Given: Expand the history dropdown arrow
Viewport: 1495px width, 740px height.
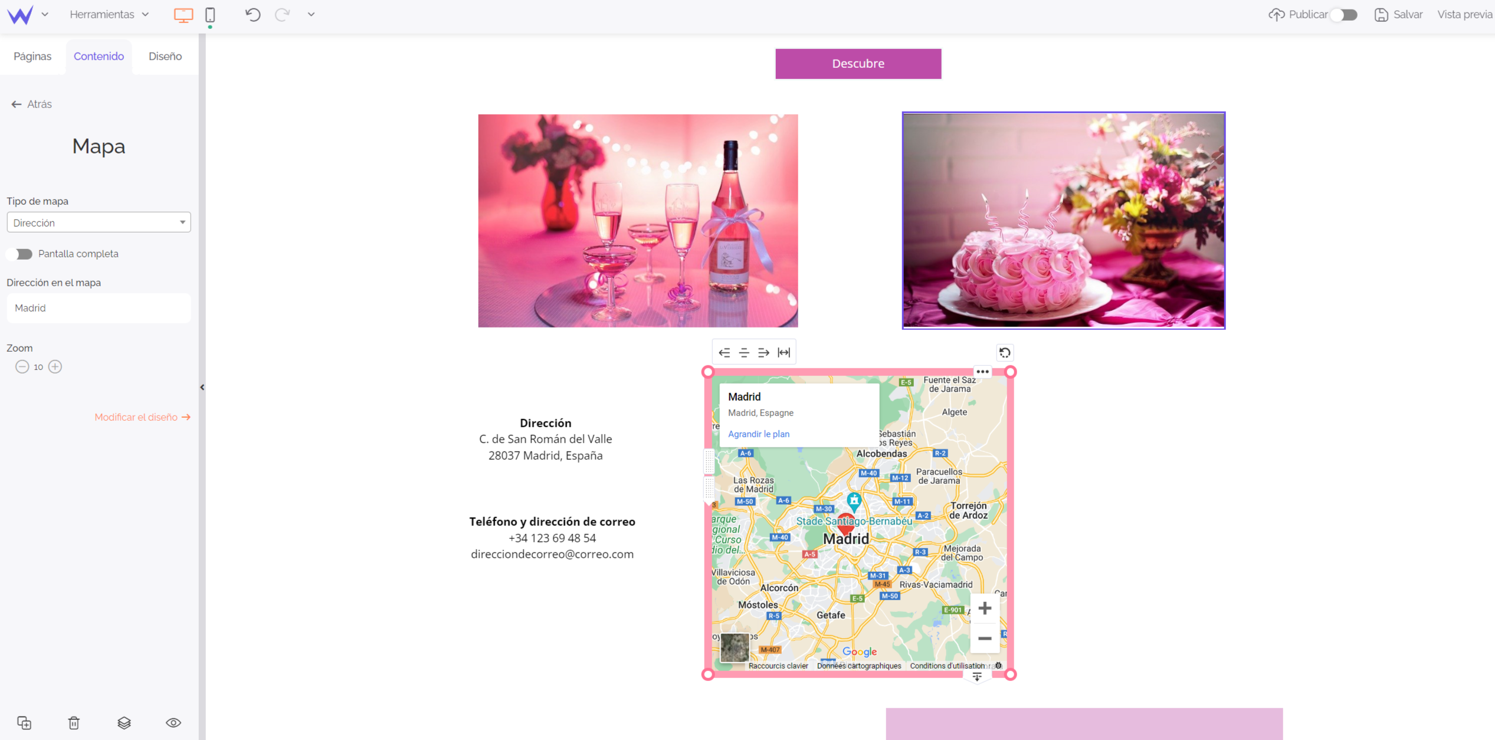Looking at the screenshot, I should point(311,14).
